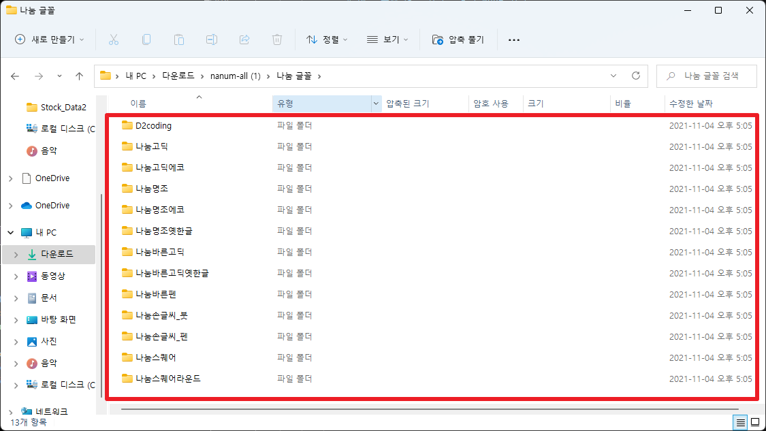Screen dimensions: 766x431
Task: Click the Delete trash can icon
Action: [277, 39]
